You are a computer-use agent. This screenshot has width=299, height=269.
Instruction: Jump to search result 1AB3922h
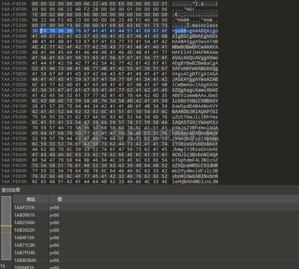[24, 230]
